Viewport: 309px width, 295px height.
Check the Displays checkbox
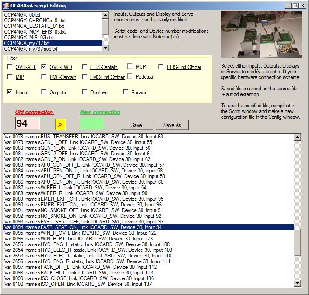click(84, 92)
